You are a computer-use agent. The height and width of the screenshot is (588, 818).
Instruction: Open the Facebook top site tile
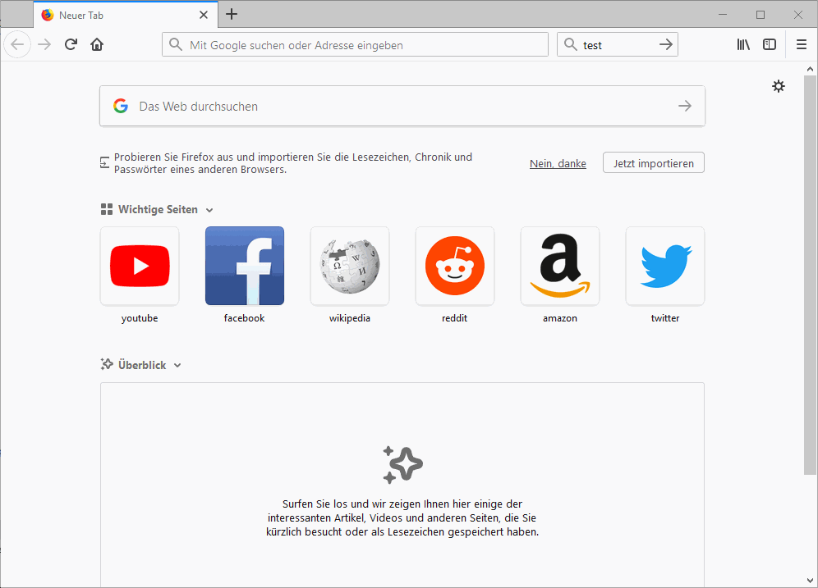[x=245, y=267]
